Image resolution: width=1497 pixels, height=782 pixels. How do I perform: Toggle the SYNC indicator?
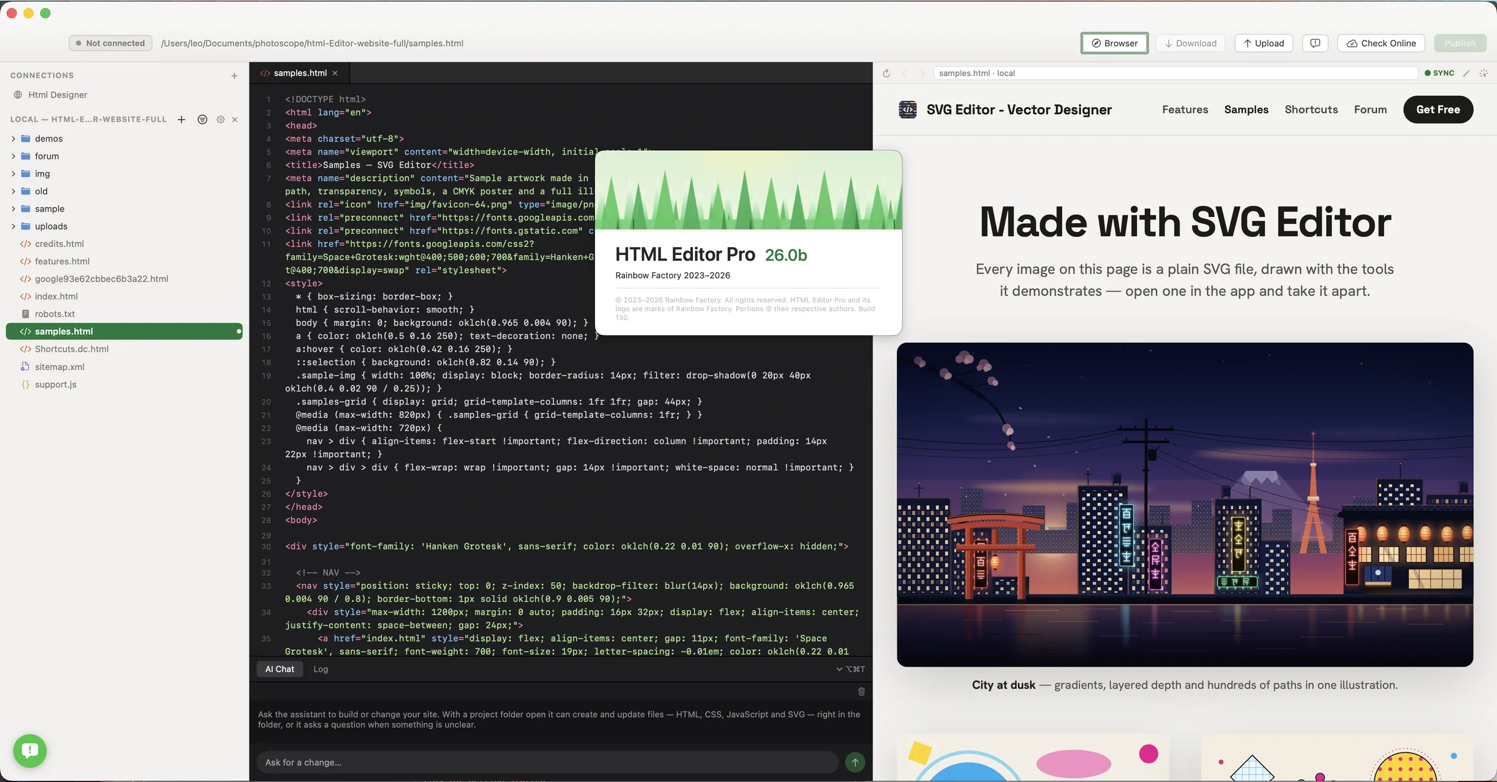tap(1439, 73)
